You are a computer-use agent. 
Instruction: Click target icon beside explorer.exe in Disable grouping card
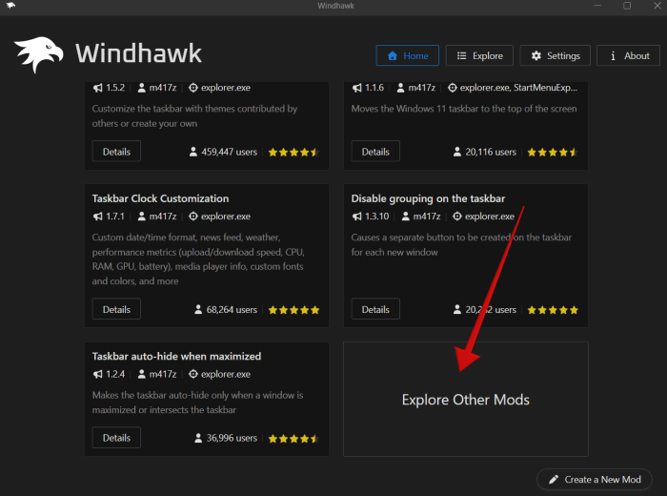pyautogui.click(x=457, y=217)
